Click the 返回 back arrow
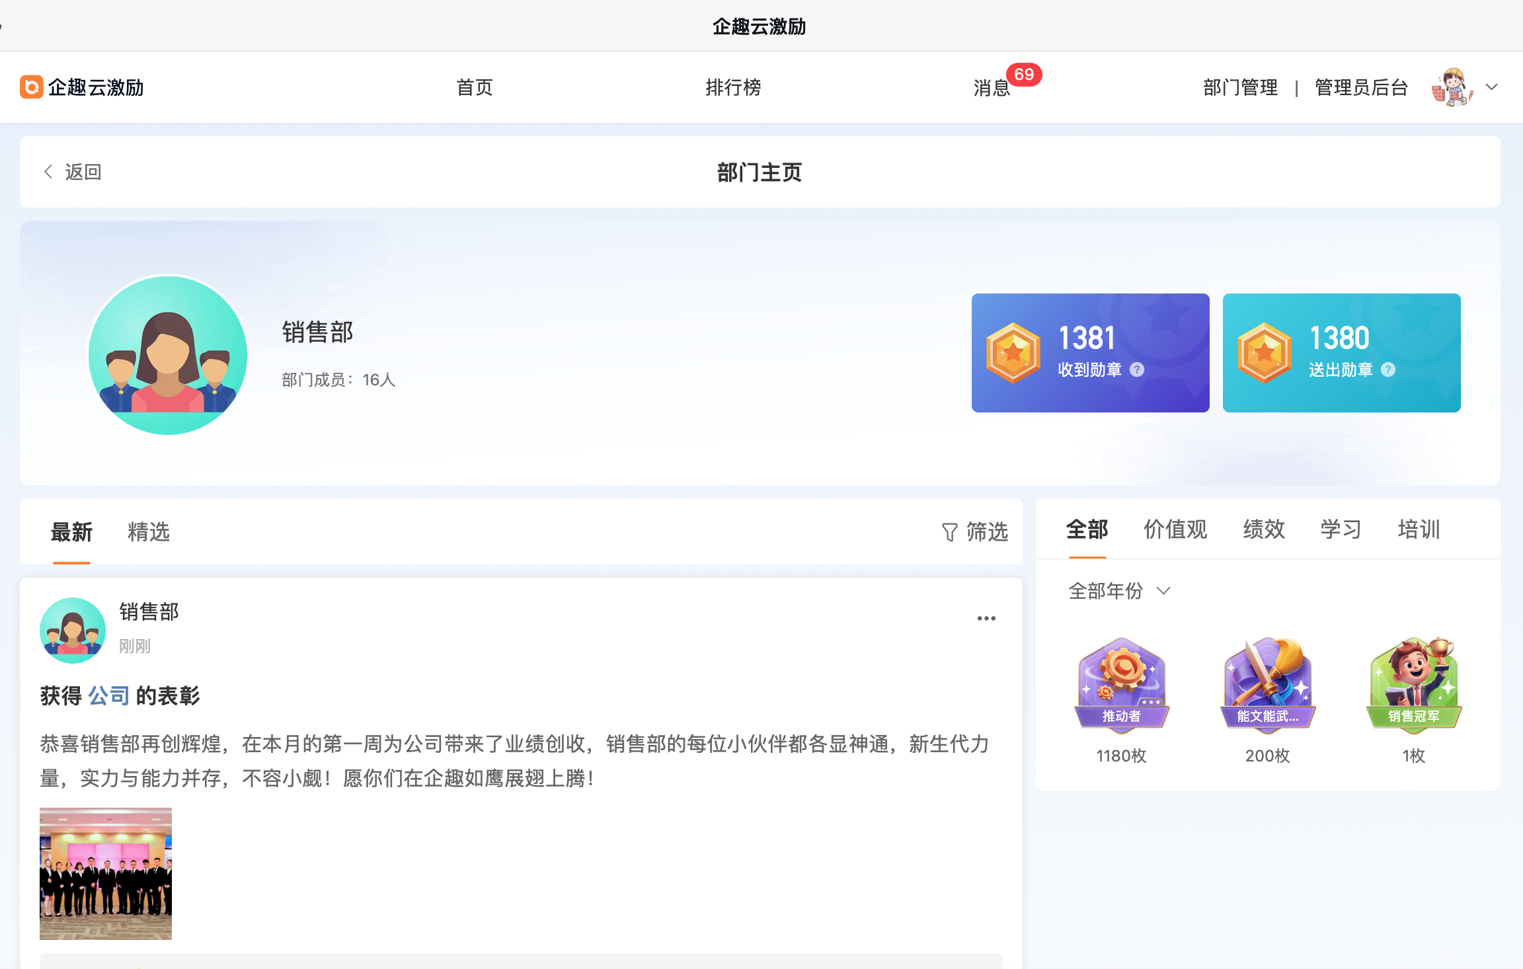The height and width of the screenshot is (969, 1523). [x=49, y=172]
